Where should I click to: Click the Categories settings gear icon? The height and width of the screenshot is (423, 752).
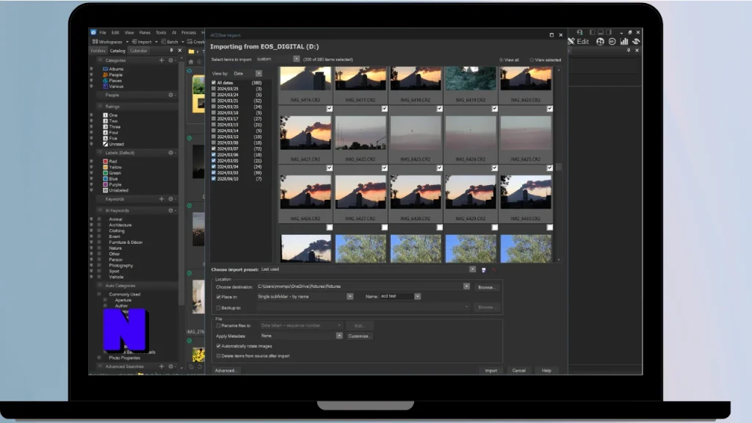[x=170, y=60]
